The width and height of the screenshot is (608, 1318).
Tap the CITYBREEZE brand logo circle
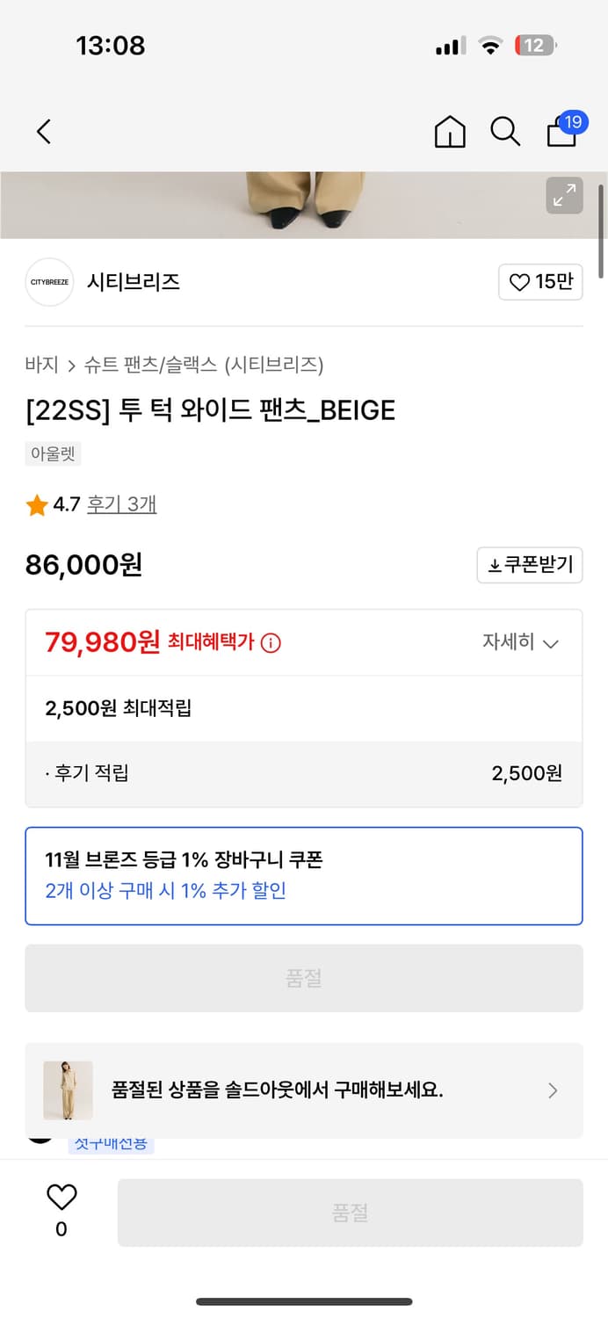click(x=49, y=282)
